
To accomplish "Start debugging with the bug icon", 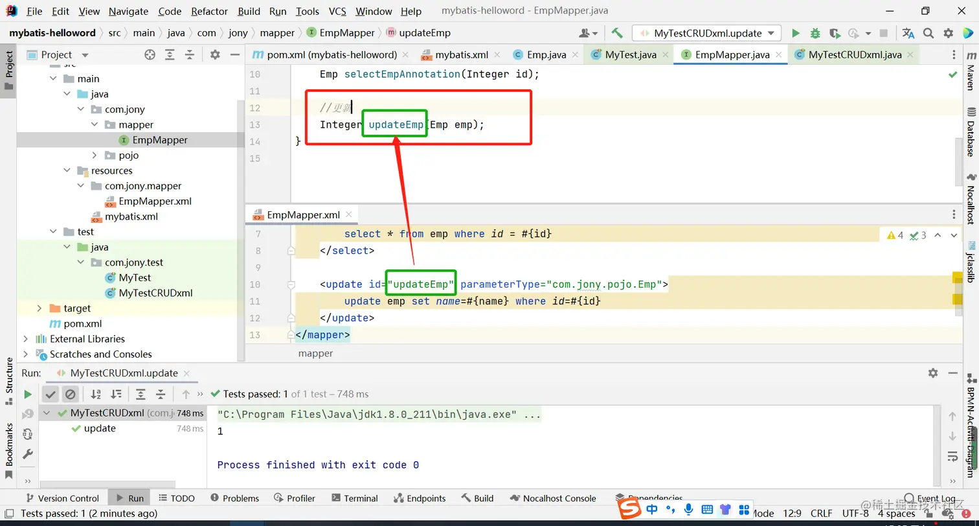I will (x=815, y=33).
